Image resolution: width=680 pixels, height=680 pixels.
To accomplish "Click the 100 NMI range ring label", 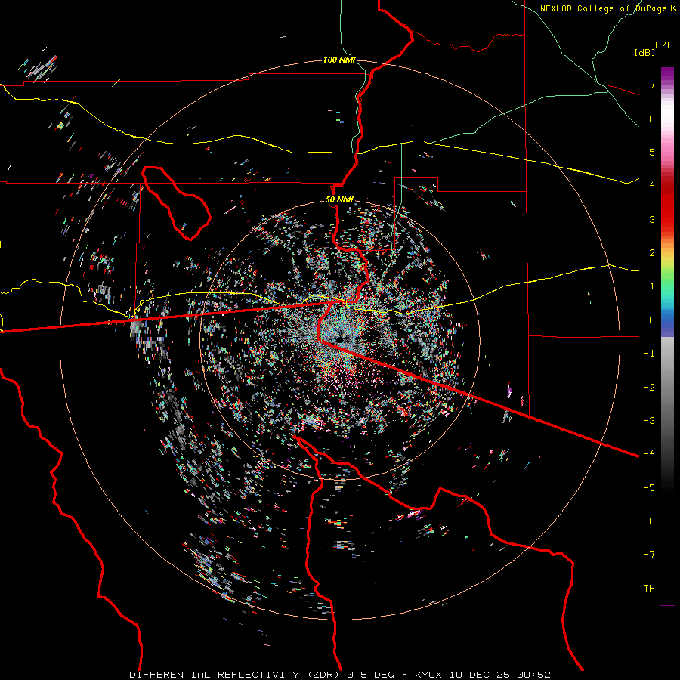I will tap(339, 60).
